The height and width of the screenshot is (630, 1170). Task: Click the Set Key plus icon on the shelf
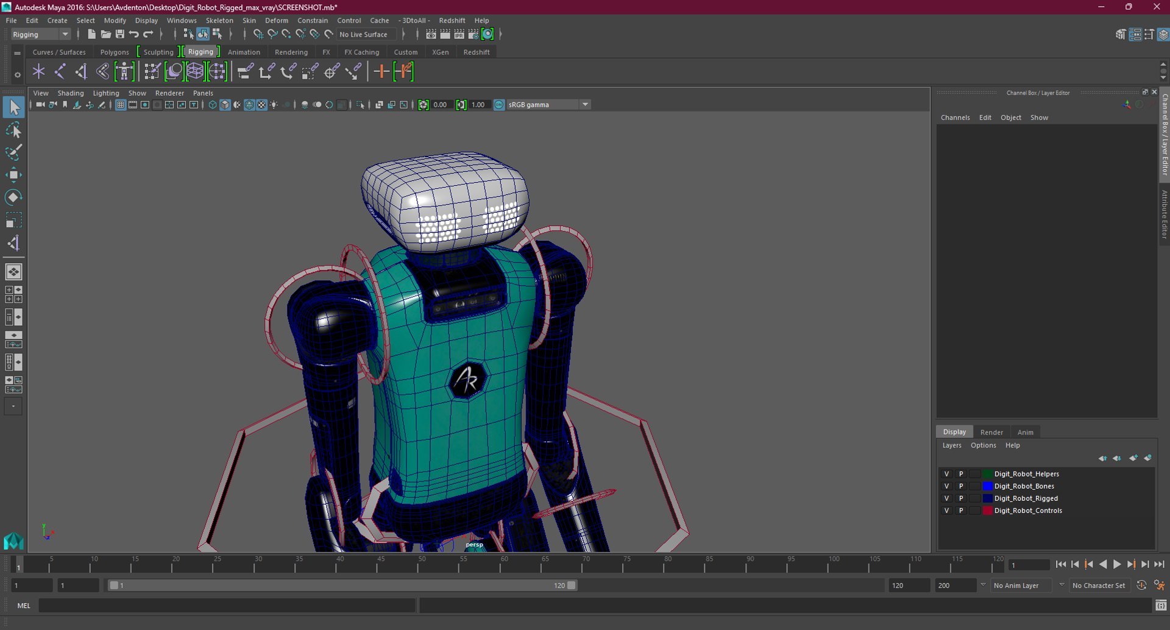pyautogui.click(x=381, y=72)
